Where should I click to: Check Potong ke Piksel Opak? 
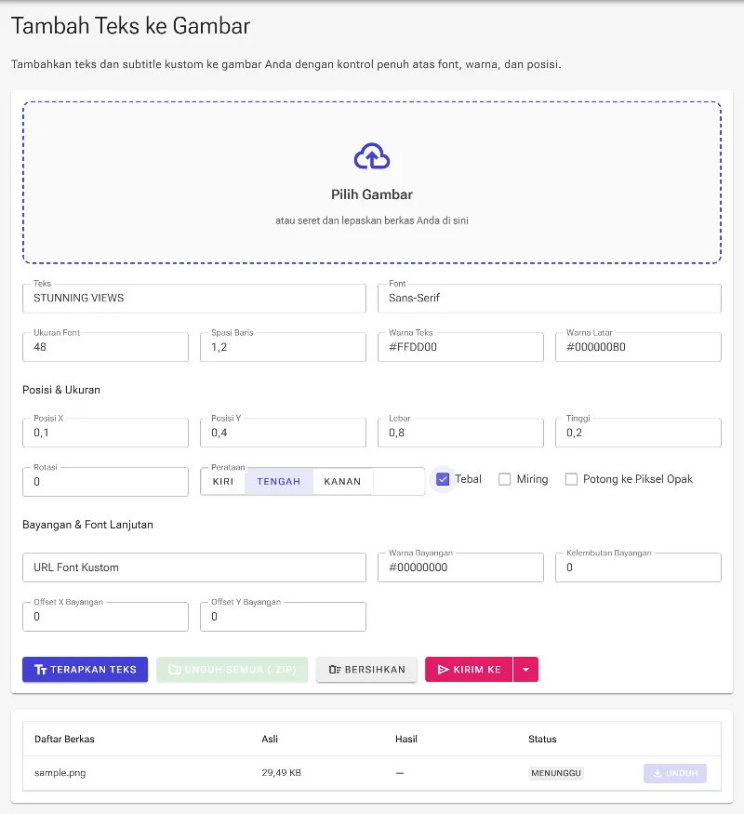click(x=571, y=479)
